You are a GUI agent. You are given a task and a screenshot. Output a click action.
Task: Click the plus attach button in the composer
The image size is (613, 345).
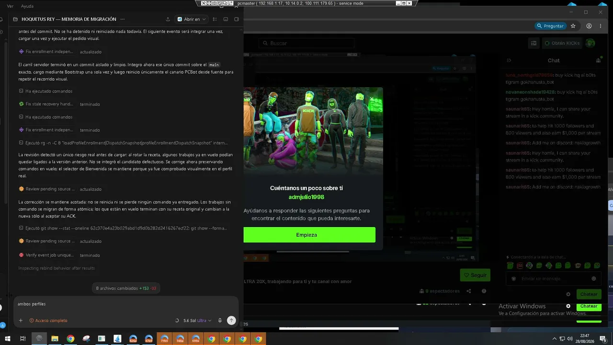(x=21, y=321)
